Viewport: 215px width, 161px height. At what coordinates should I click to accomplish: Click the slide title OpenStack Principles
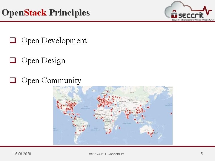click(x=46, y=13)
